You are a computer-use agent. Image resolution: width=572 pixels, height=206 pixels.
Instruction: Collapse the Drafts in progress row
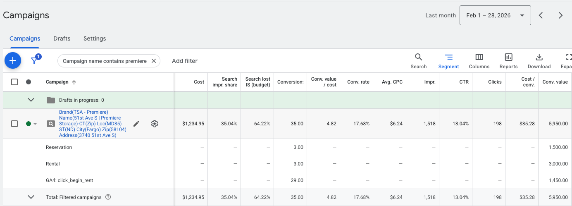(x=31, y=100)
